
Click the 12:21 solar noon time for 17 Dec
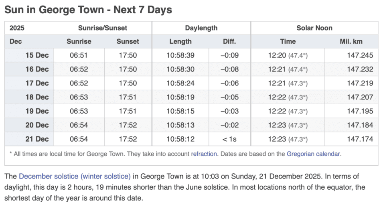(277, 83)
